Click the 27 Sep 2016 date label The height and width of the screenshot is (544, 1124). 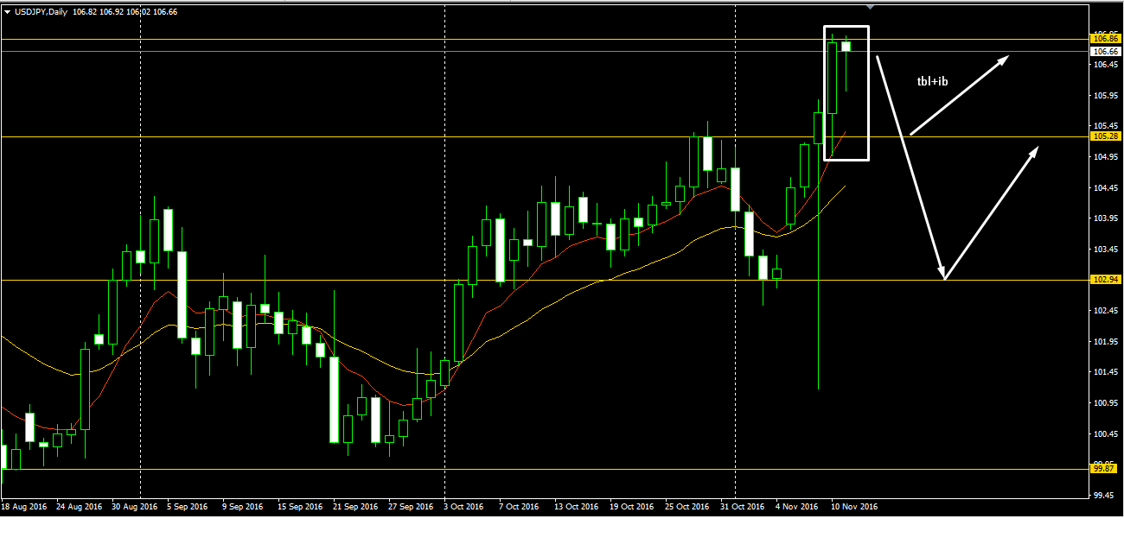[x=412, y=507]
